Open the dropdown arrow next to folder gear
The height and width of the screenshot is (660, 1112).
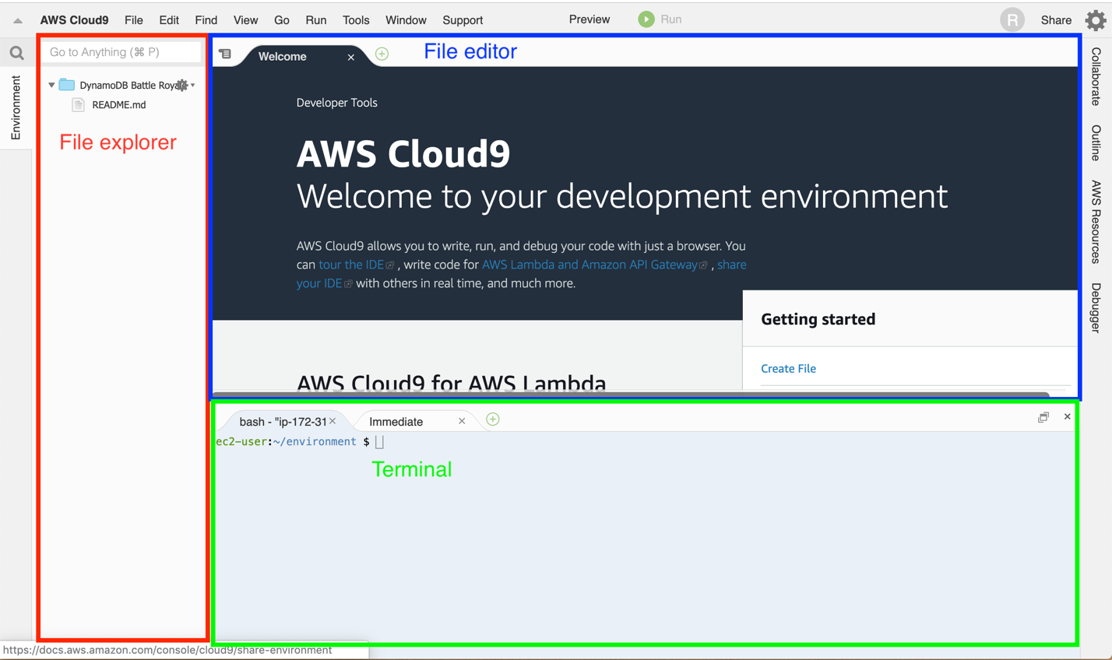pyautogui.click(x=192, y=84)
